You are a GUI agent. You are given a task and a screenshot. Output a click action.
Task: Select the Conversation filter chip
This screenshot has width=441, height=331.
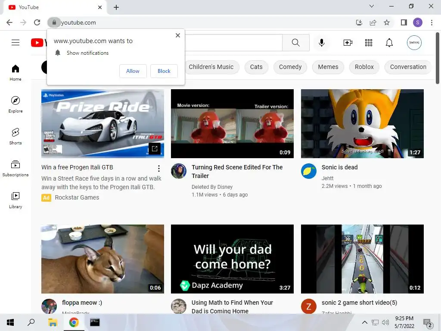click(408, 67)
